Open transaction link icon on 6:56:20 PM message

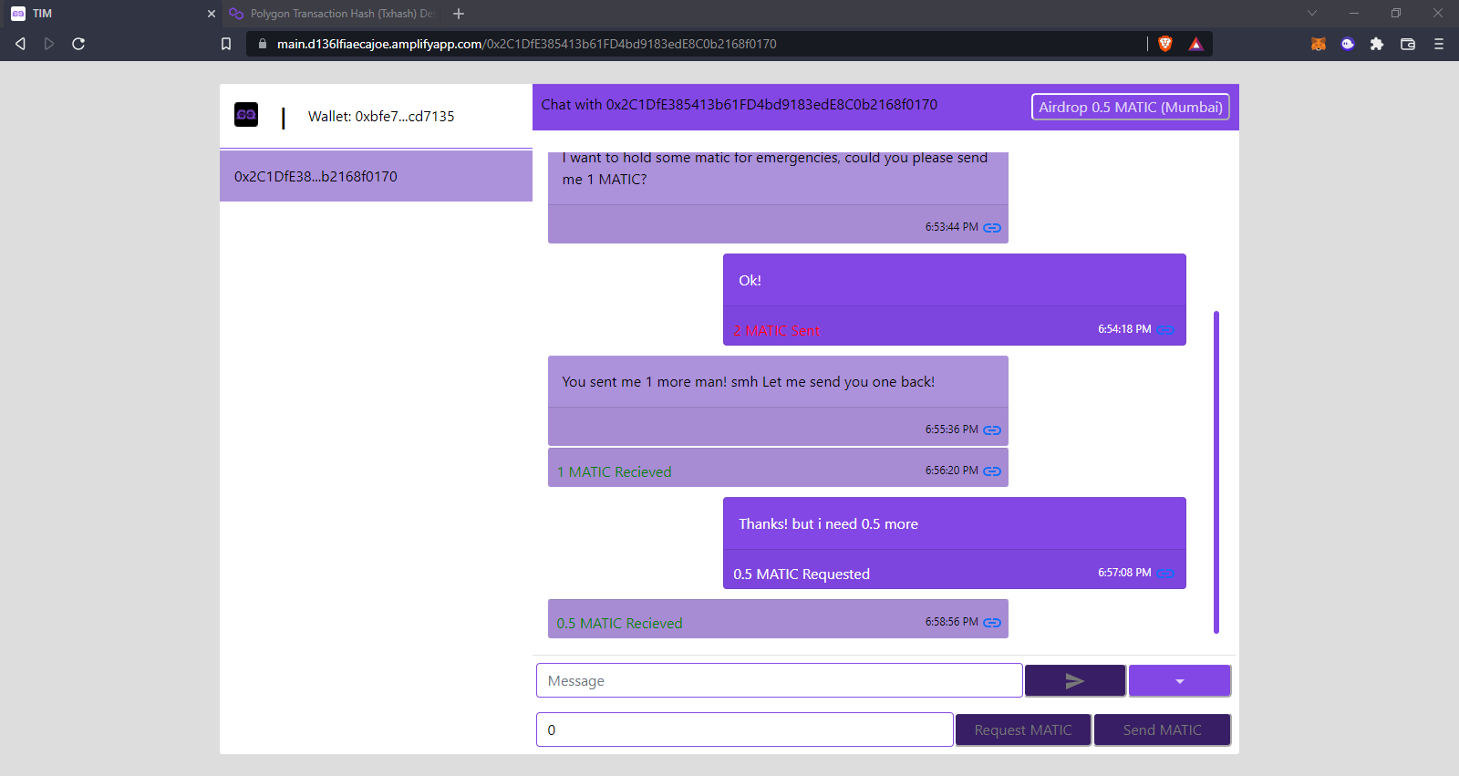(x=992, y=471)
